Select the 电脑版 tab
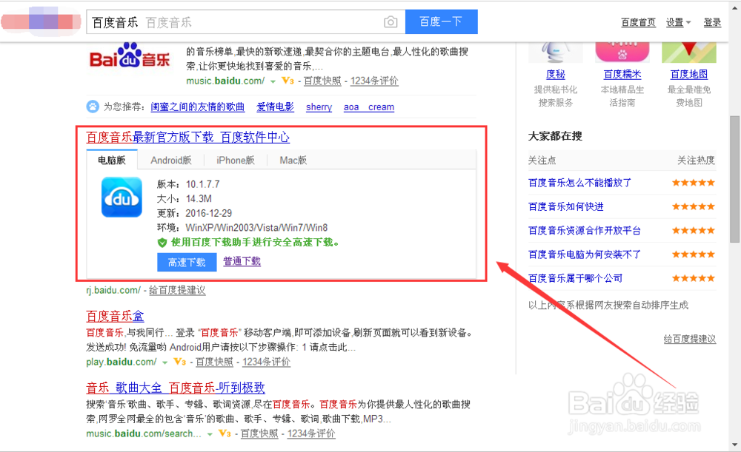Screen dimensions: 741x452 point(112,160)
